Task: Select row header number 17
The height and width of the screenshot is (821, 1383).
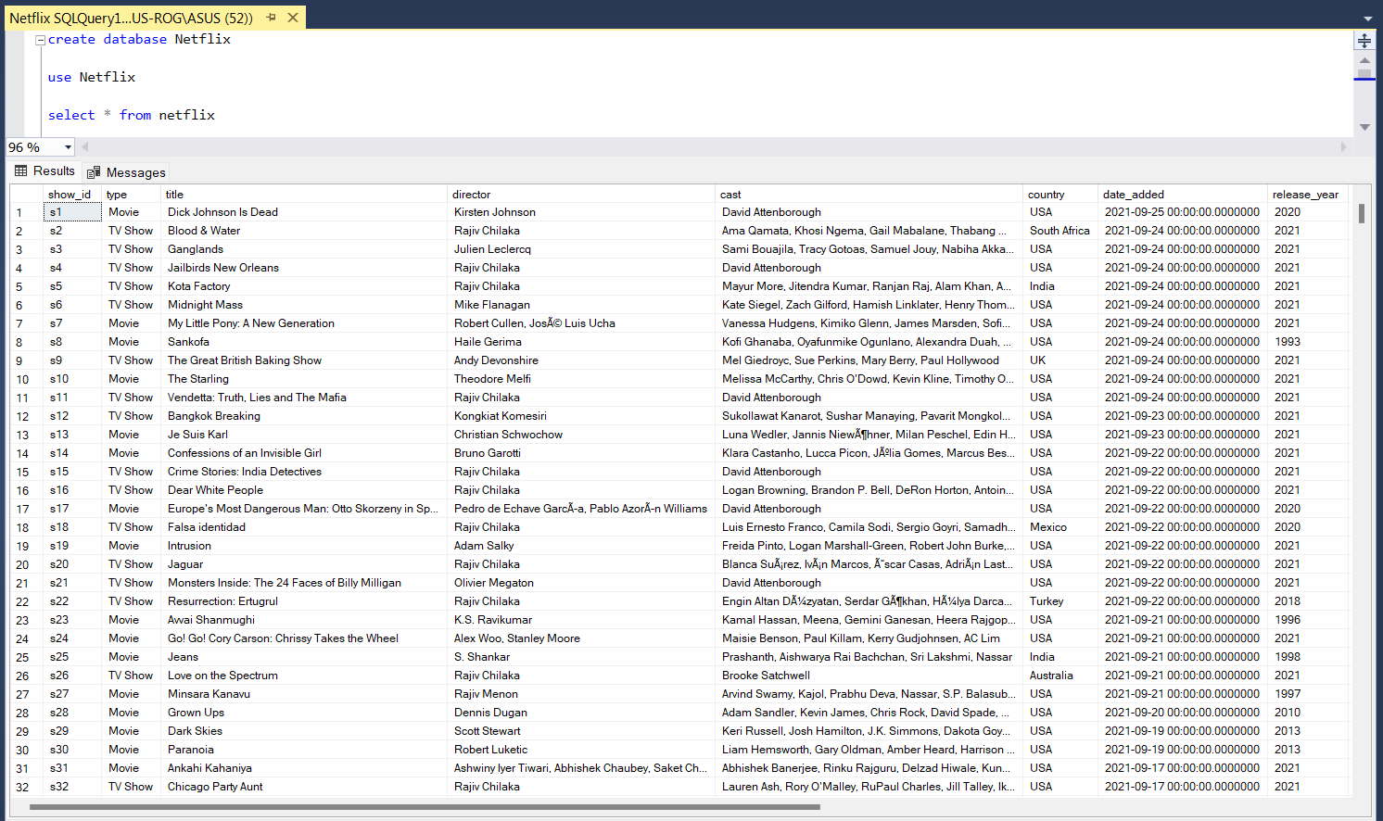Action: (x=26, y=509)
